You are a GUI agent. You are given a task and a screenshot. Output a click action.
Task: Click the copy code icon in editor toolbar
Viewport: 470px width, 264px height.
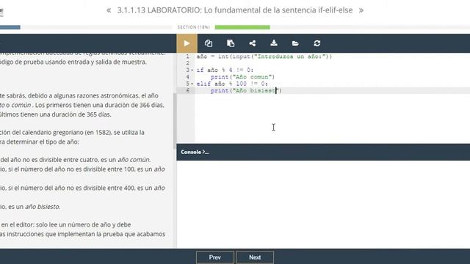click(209, 43)
